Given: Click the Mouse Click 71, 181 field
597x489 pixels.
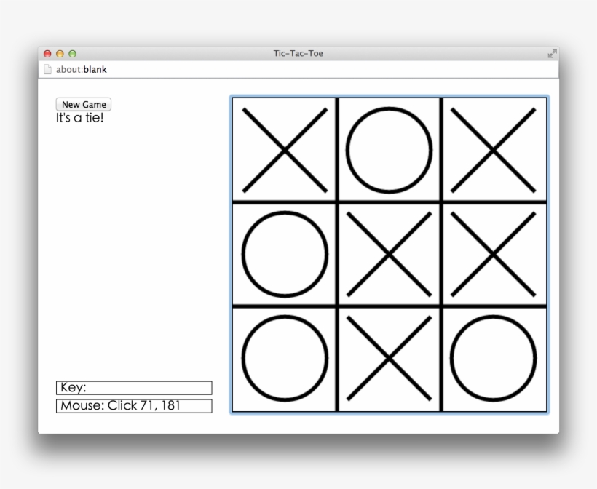Looking at the screenshot, I should (x=133, y=405).
